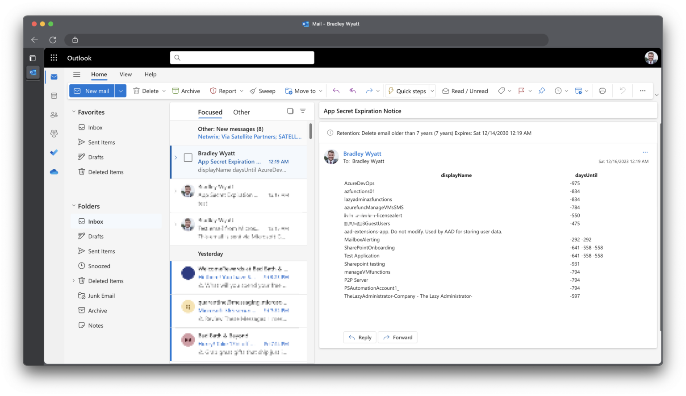Click the browser address bar
686x396 pixels.
[x=306, y=40]
